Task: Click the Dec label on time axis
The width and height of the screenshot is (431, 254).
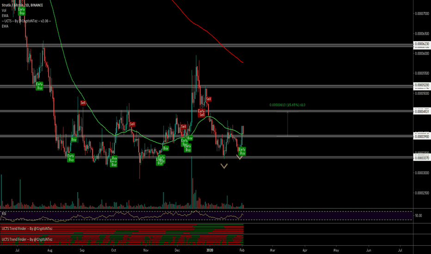Action: (177, 250)
